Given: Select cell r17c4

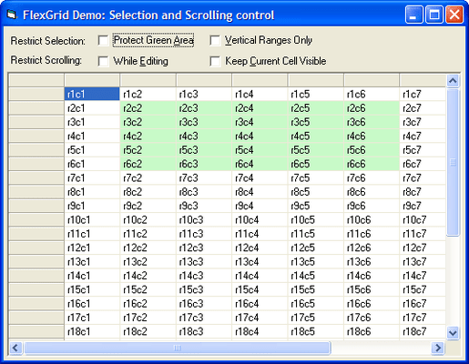Looking at the screenshot, I should click(x=260, y=318).
